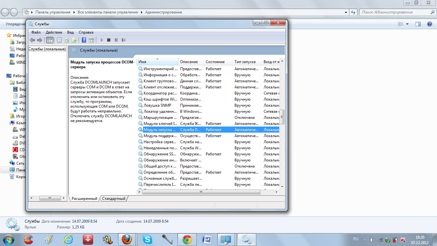Click the gear icon beside Основные служб...

[140, 178]
